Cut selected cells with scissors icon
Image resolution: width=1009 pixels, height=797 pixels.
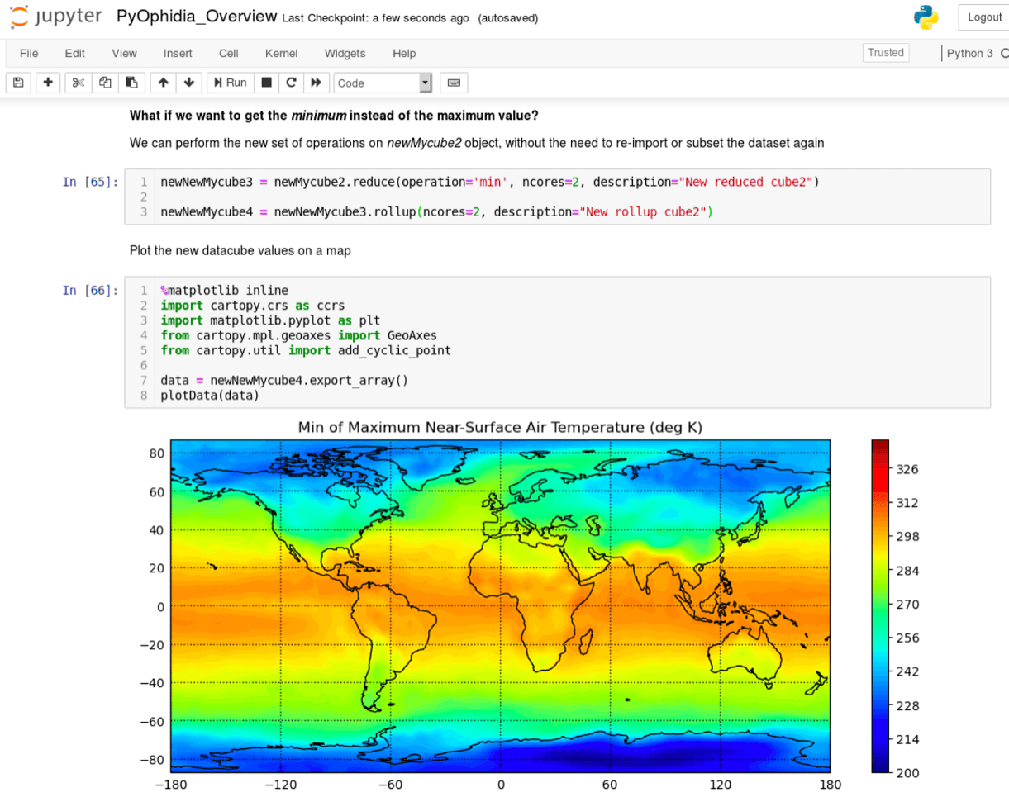click(x=79, y=83)
